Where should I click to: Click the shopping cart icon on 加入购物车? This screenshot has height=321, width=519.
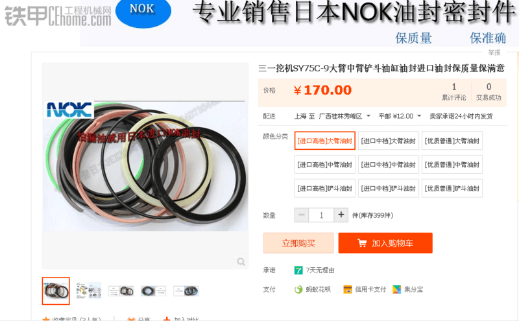pyautogui.click(x=362, y=243)
